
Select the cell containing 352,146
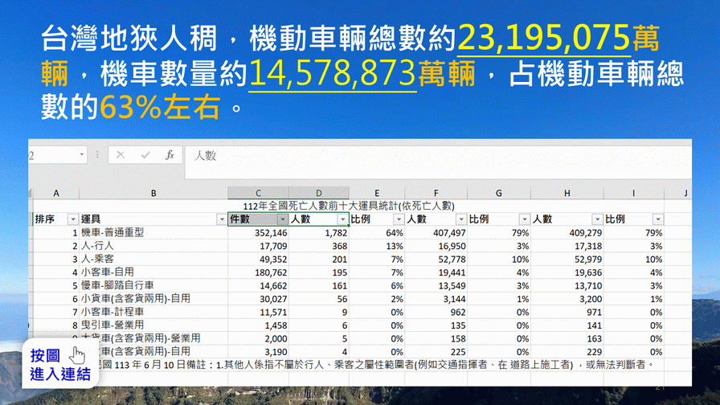coord(258,232)
